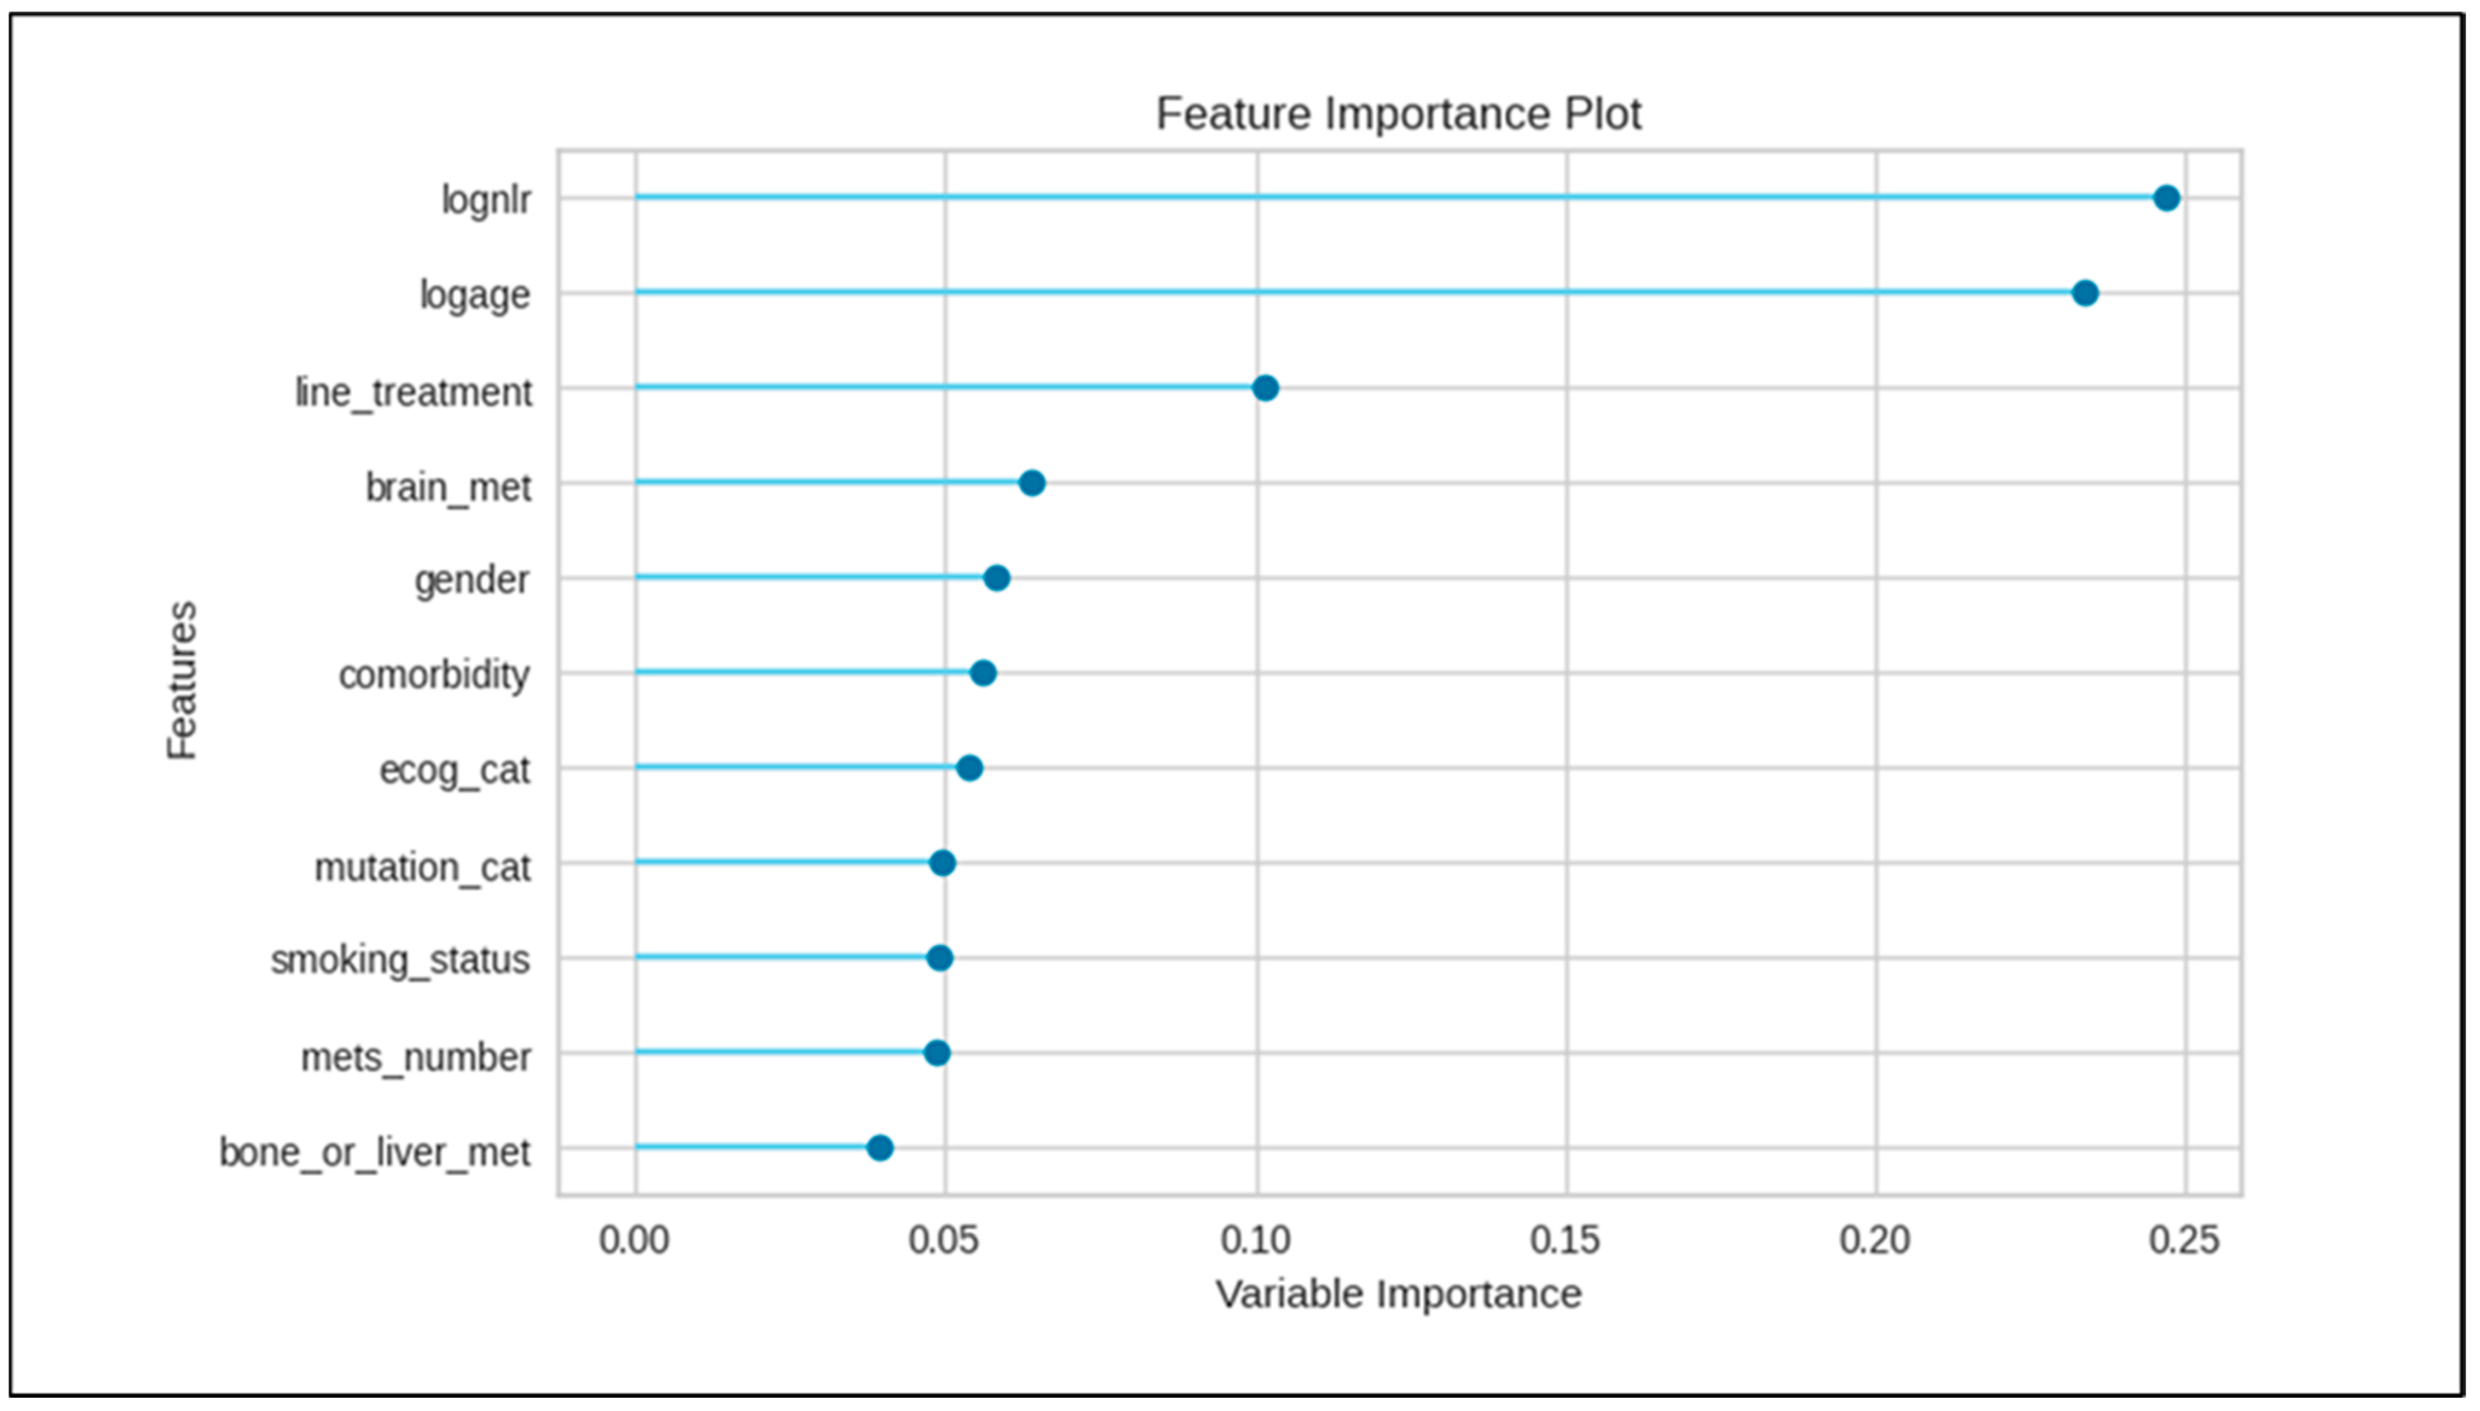Click the lognlr data point marker

(x=2166, y=199)
